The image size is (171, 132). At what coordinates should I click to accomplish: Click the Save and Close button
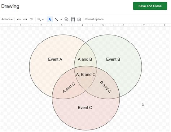coord(150,6)
